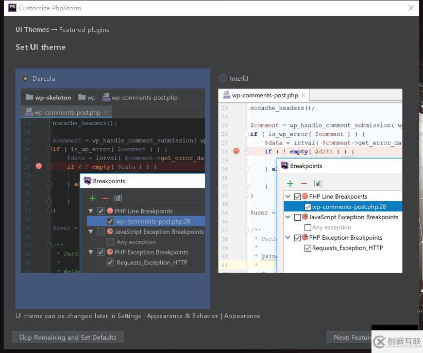Collapse PHP Line Breakpoints node in Darcula preview

click(x=91, y=211)
